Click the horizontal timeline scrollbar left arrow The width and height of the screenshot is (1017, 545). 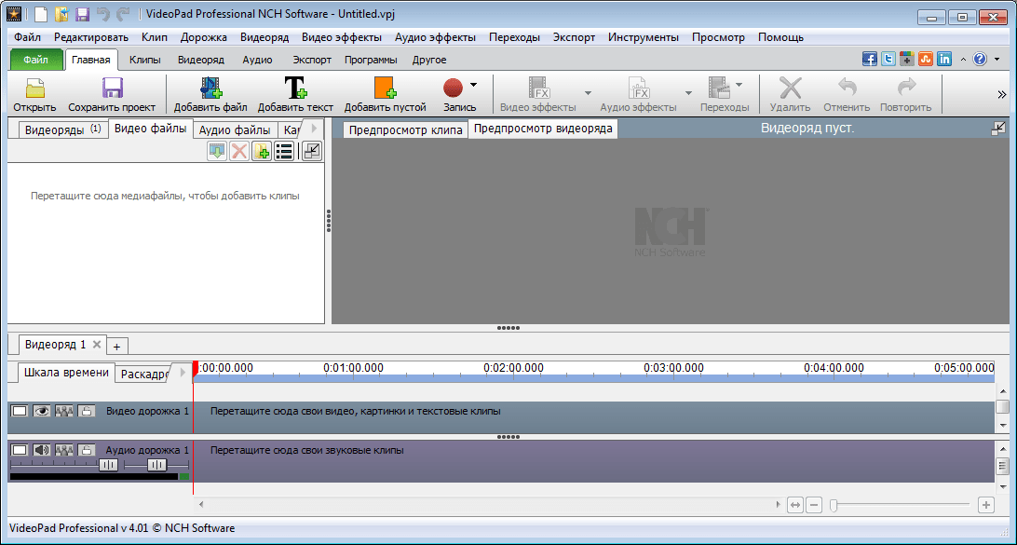[x=201, y=504]
